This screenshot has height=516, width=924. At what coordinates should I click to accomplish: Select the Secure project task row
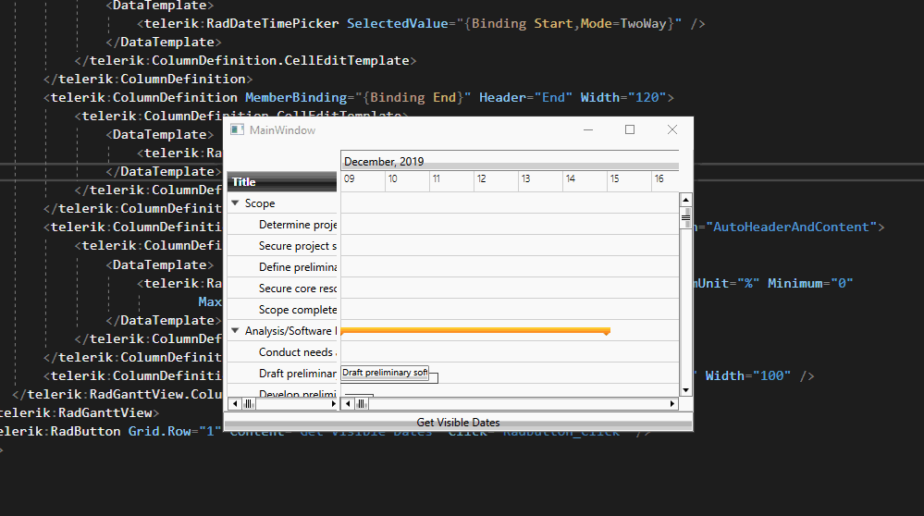(x=297, y=246)
